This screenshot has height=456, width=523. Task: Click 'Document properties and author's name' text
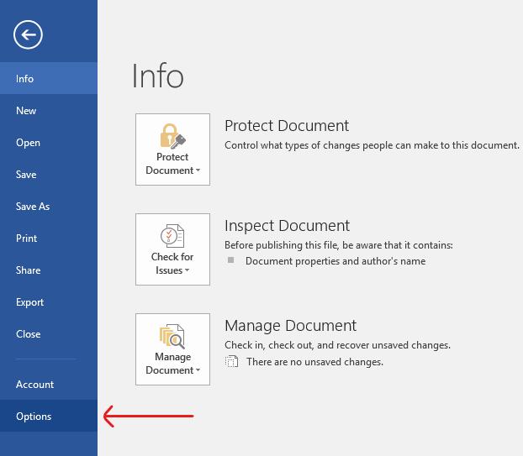(335, 261)
